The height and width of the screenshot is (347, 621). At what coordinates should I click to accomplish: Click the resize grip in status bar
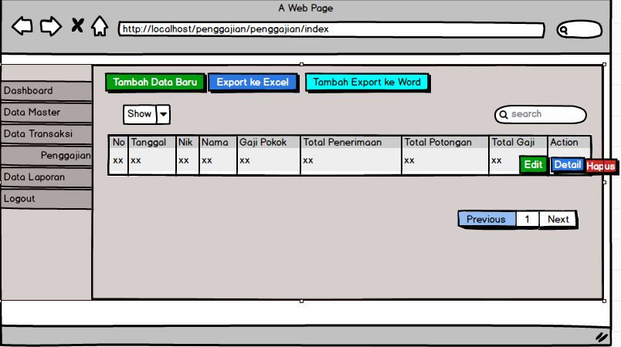point(602,336)
